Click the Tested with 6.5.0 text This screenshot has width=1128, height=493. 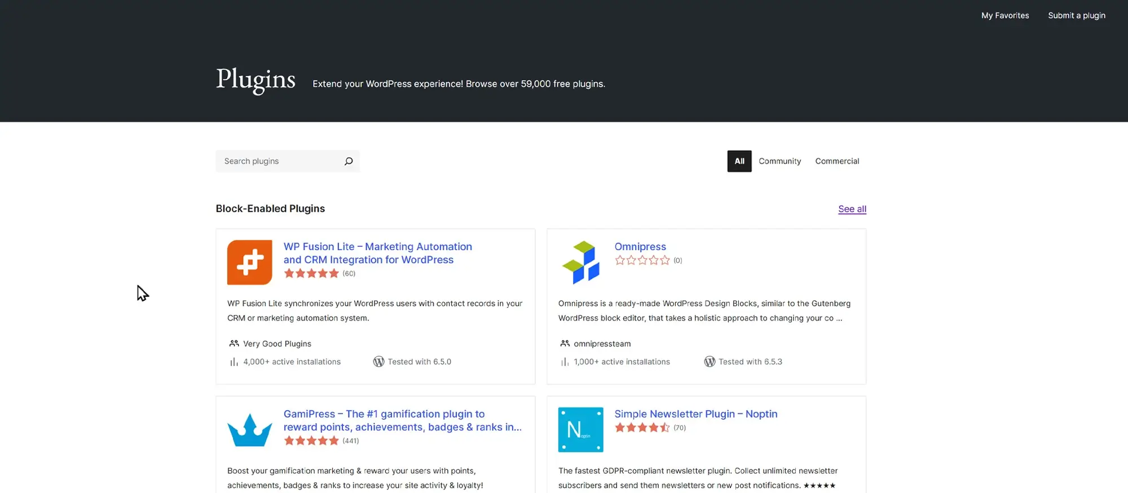click(x=420, y=362)
